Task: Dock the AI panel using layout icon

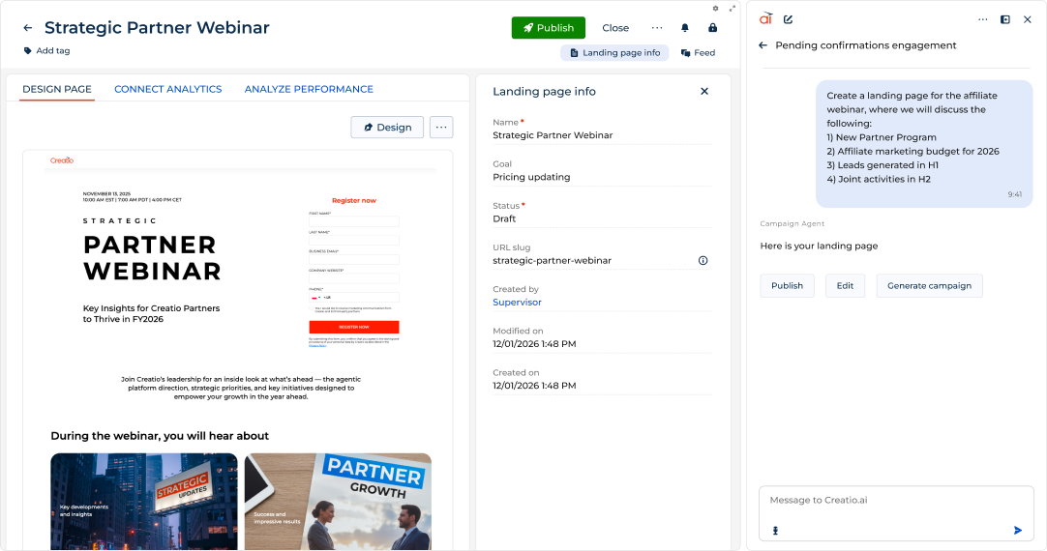Action: tap(1005, 19)
